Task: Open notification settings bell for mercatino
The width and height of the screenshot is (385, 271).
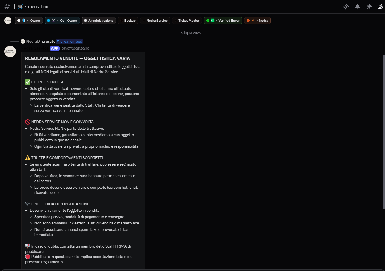Action: (358, 6)
